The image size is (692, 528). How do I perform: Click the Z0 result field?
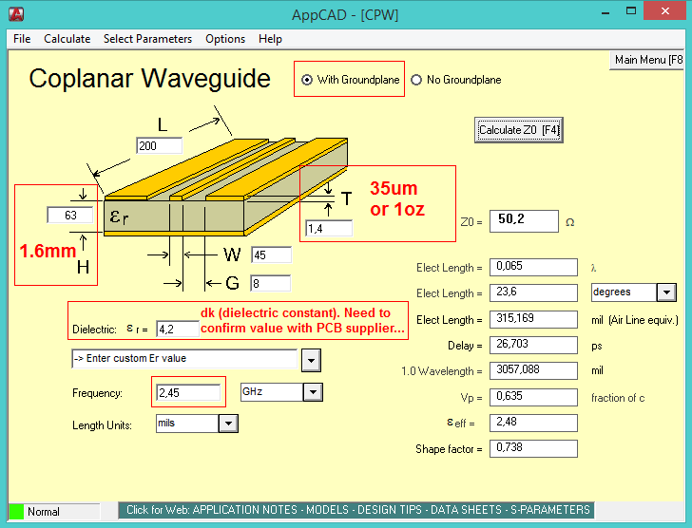point(524,221)
